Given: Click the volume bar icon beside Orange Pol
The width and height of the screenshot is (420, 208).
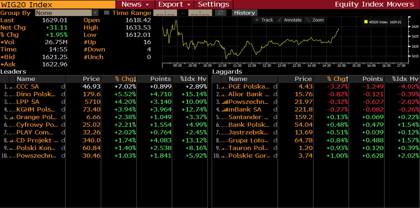Looking at the screenshot, I should point(11,117).
